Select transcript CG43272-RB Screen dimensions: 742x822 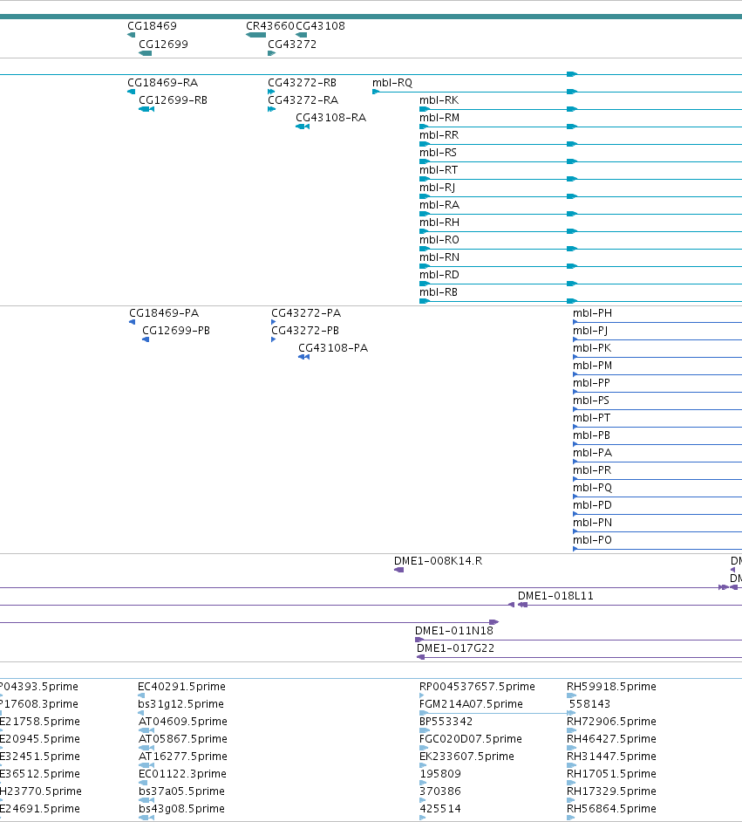(303, 82)
